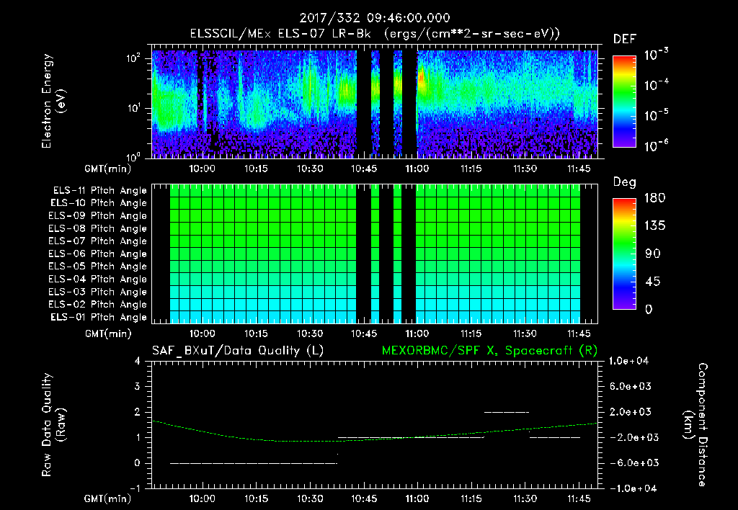Click the ELS-10 Pitch Angle row label
The width and height of the screenshot is (738, 510).
point(99,203)
